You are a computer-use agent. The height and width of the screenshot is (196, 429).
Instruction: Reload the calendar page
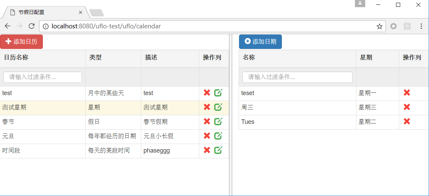(32, 26)
